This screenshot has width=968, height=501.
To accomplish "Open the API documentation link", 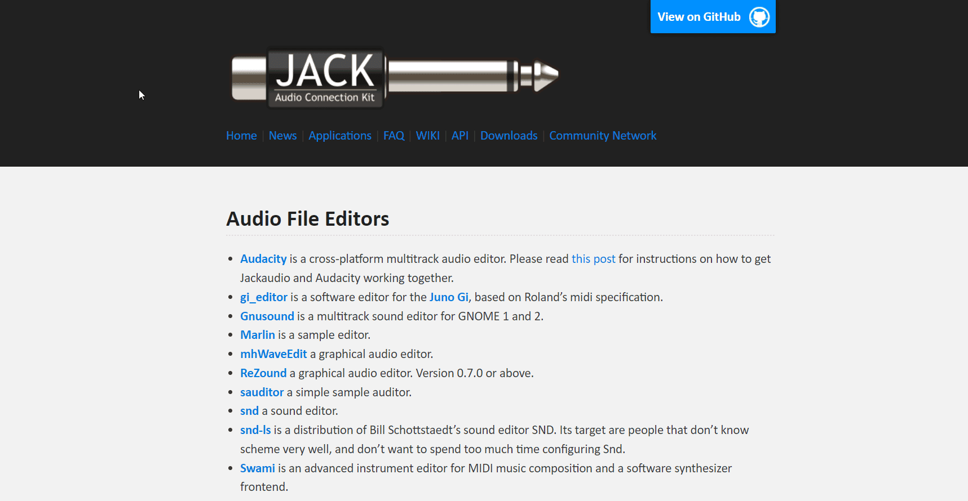I will (460, 136).
